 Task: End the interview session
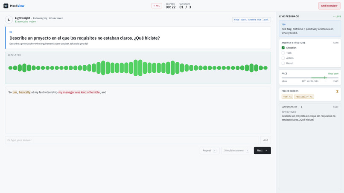point(329,6)
